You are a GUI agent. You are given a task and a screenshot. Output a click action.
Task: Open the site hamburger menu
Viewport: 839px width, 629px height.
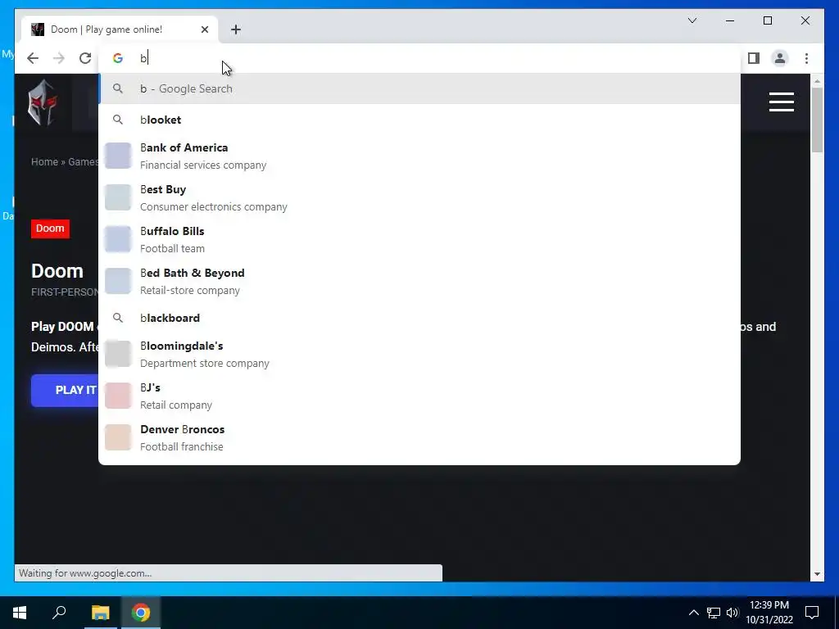781,102
